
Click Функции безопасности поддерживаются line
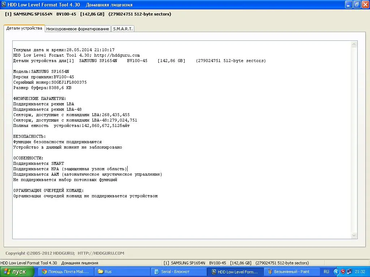[x=57, y=142]
